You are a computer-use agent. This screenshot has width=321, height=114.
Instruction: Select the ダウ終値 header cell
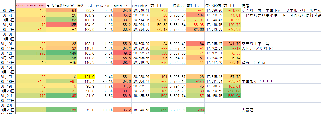(x=213, y=6)
